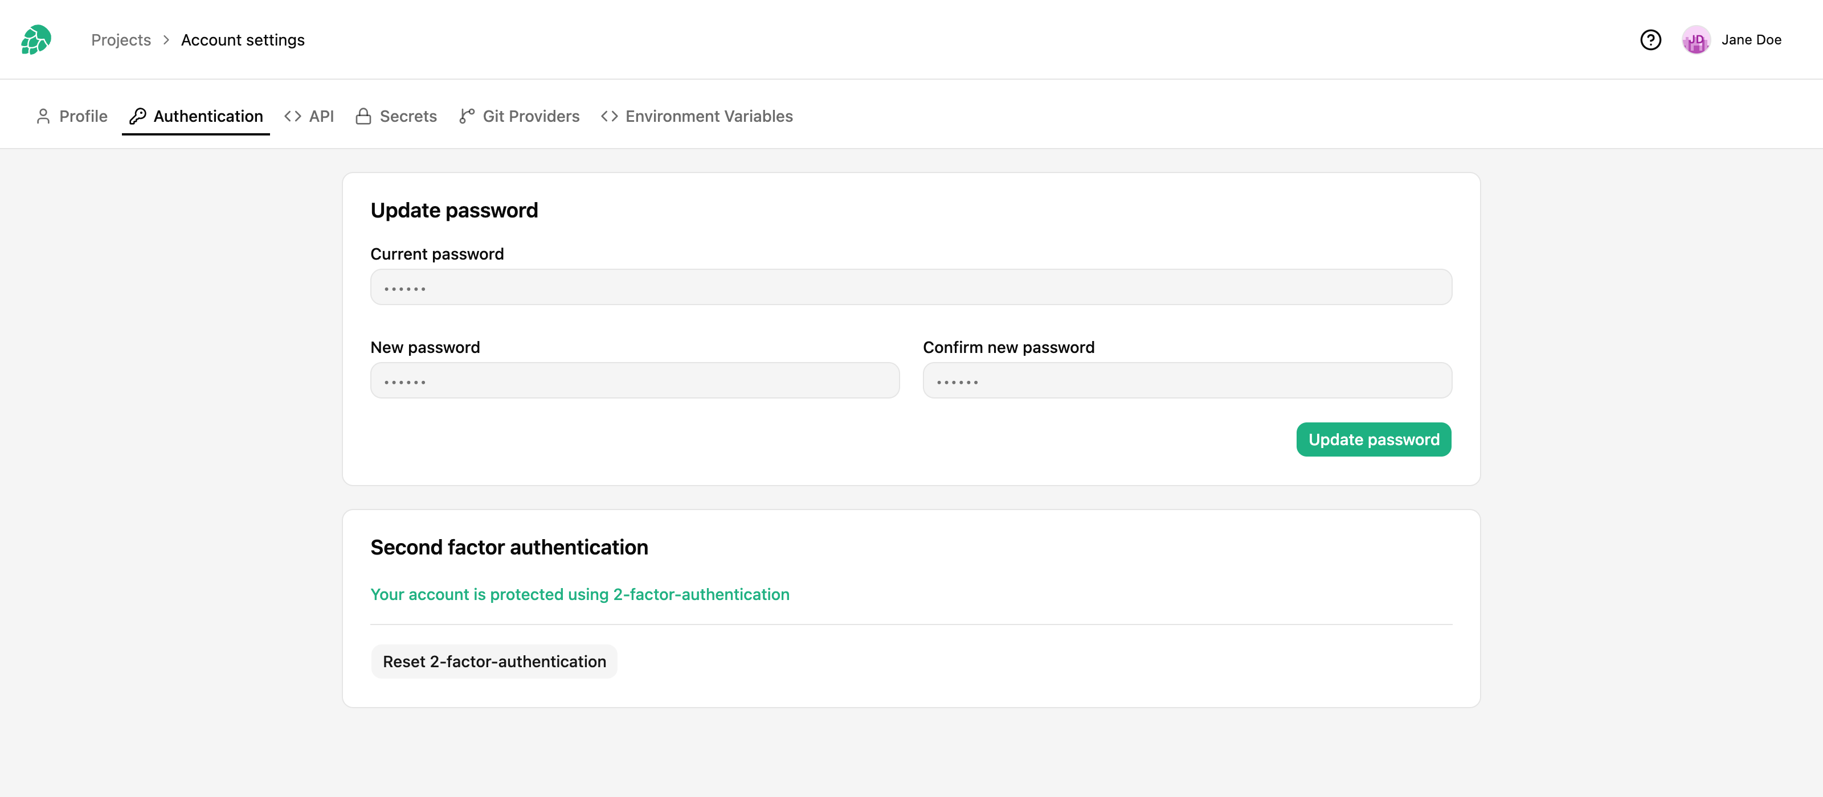1823x797 pixels.
Task: Click the green Update password button
Action: tap(1374, 439)
